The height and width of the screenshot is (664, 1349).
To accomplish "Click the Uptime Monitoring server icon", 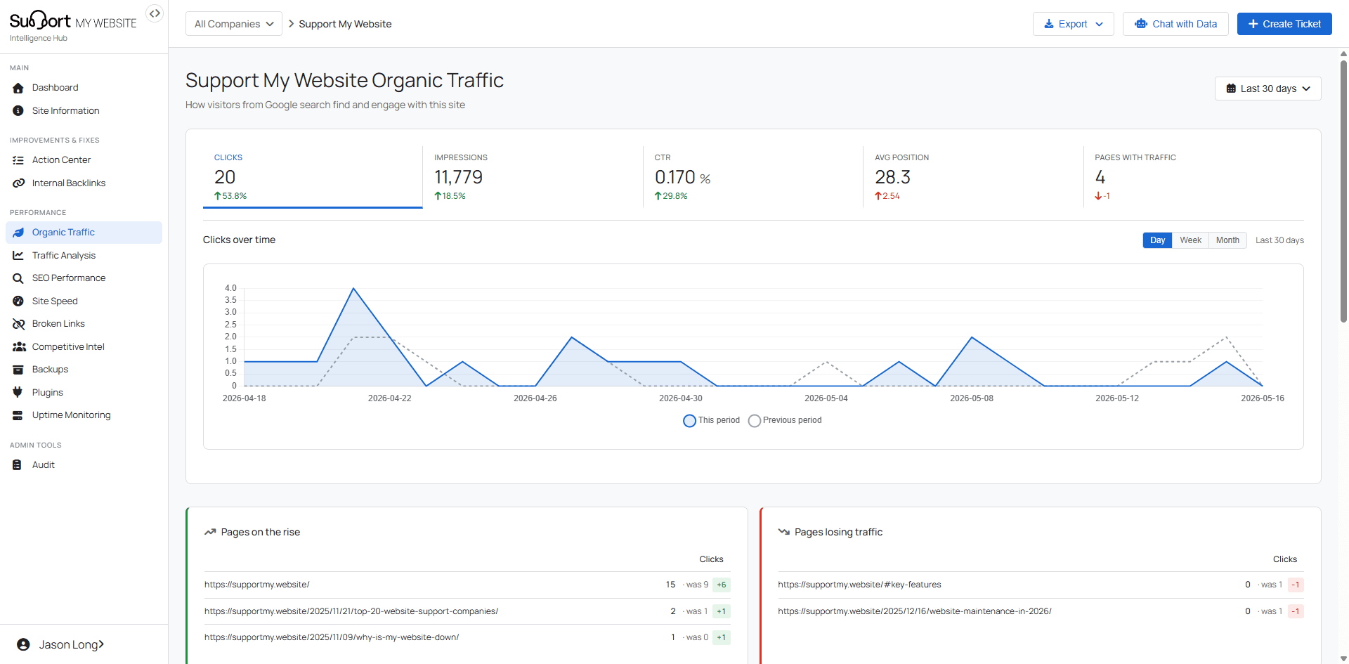I will (18, 415).
